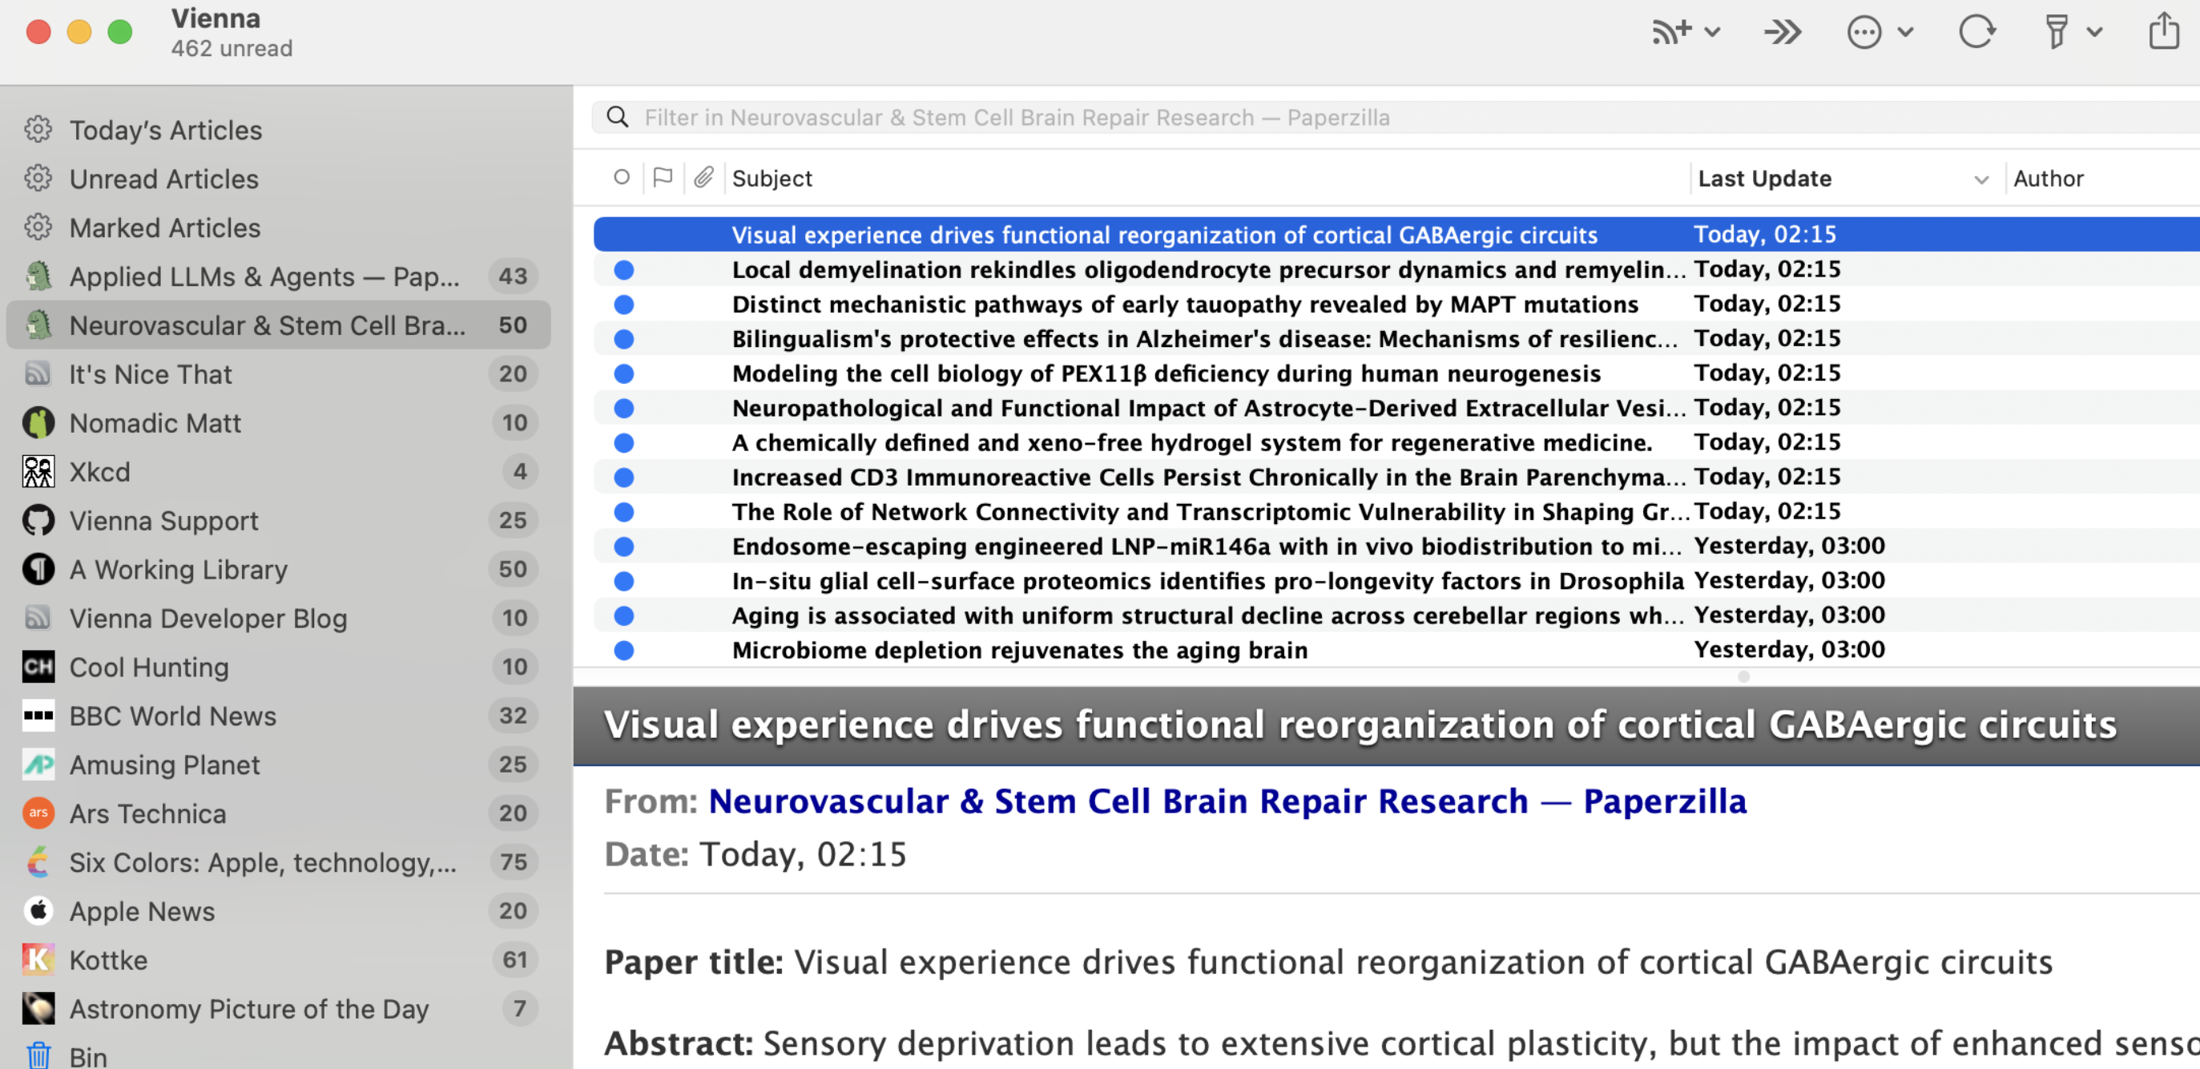Click the Next Unread double-arrow icon
This screenshot has height=1069, width=2200.
click(1783, 33)
